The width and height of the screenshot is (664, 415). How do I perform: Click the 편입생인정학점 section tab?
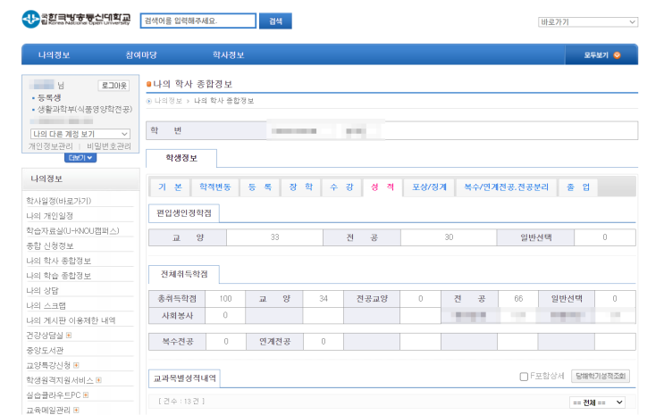[x=184, y=213]
